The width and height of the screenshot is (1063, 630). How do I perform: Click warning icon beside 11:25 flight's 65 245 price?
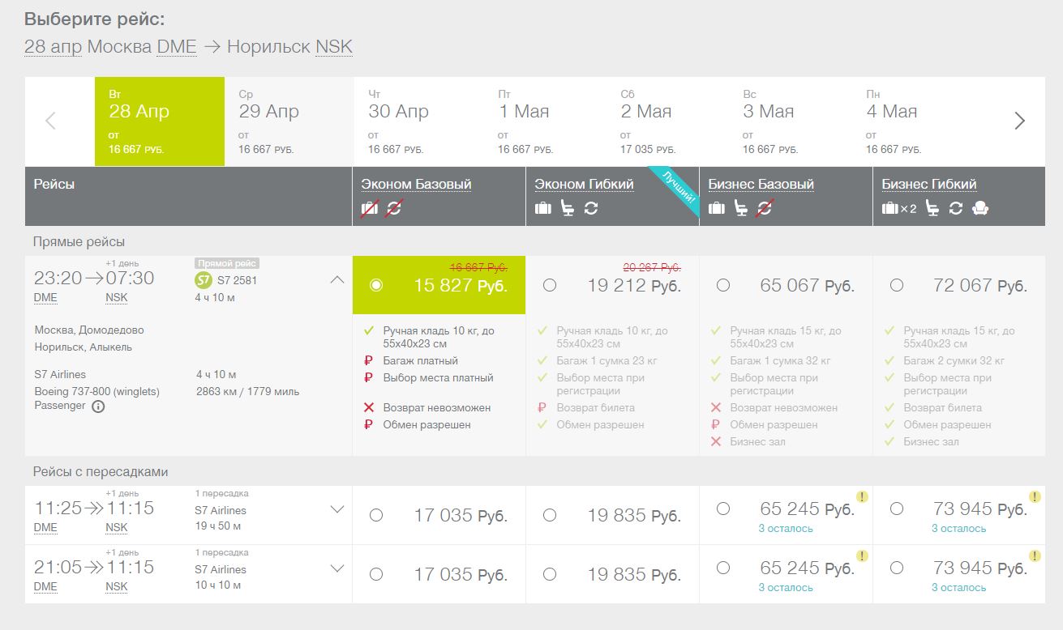(x=862, y=496)
